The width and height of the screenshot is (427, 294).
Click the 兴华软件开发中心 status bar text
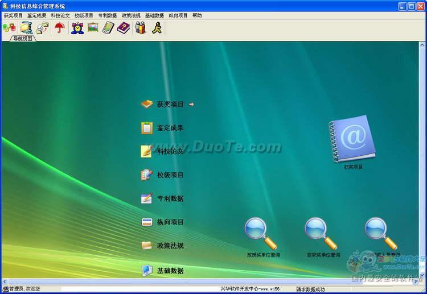click(250, 289)
